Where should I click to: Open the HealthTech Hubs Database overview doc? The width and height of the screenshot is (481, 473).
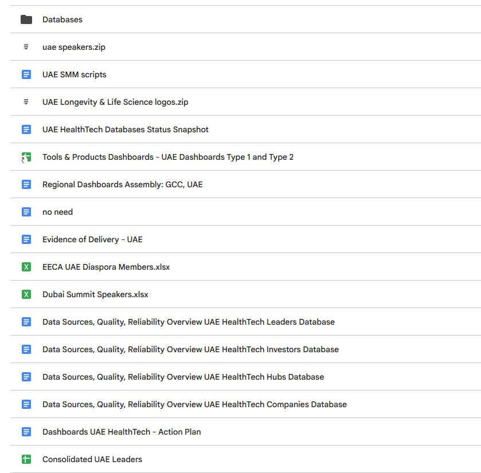tap(183, 377)
